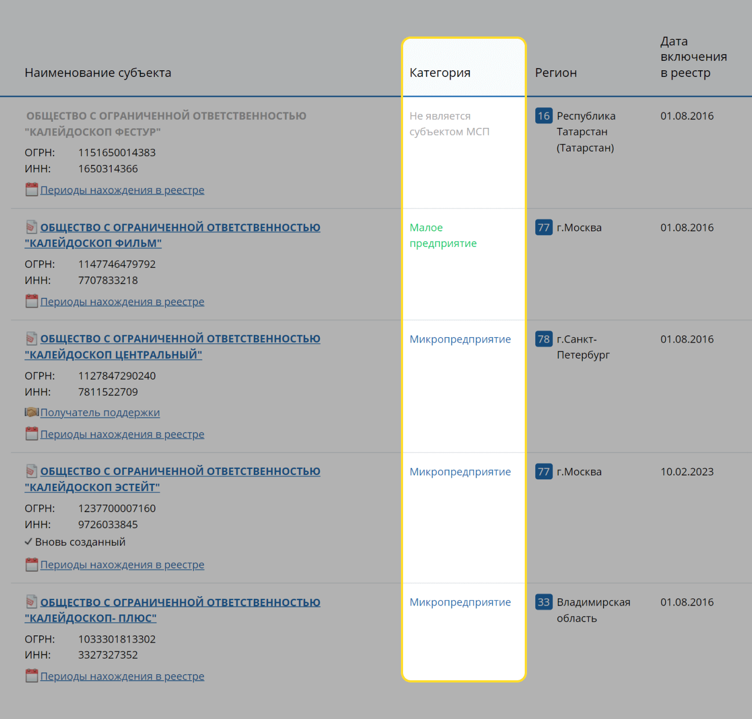Click document icon beside Калейдоскоп Фильм
The width and height of the screenshot is (752, 719).
point(32,227)
